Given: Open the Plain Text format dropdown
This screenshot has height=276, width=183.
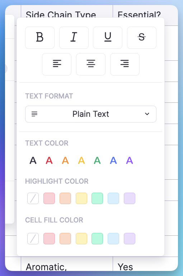Looking at the screenshot, I should point(91,114).
